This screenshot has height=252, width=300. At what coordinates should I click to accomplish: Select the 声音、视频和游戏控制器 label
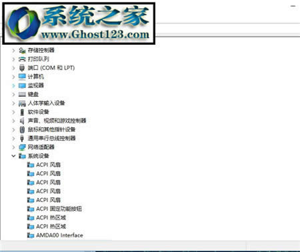tap(57, 121)
